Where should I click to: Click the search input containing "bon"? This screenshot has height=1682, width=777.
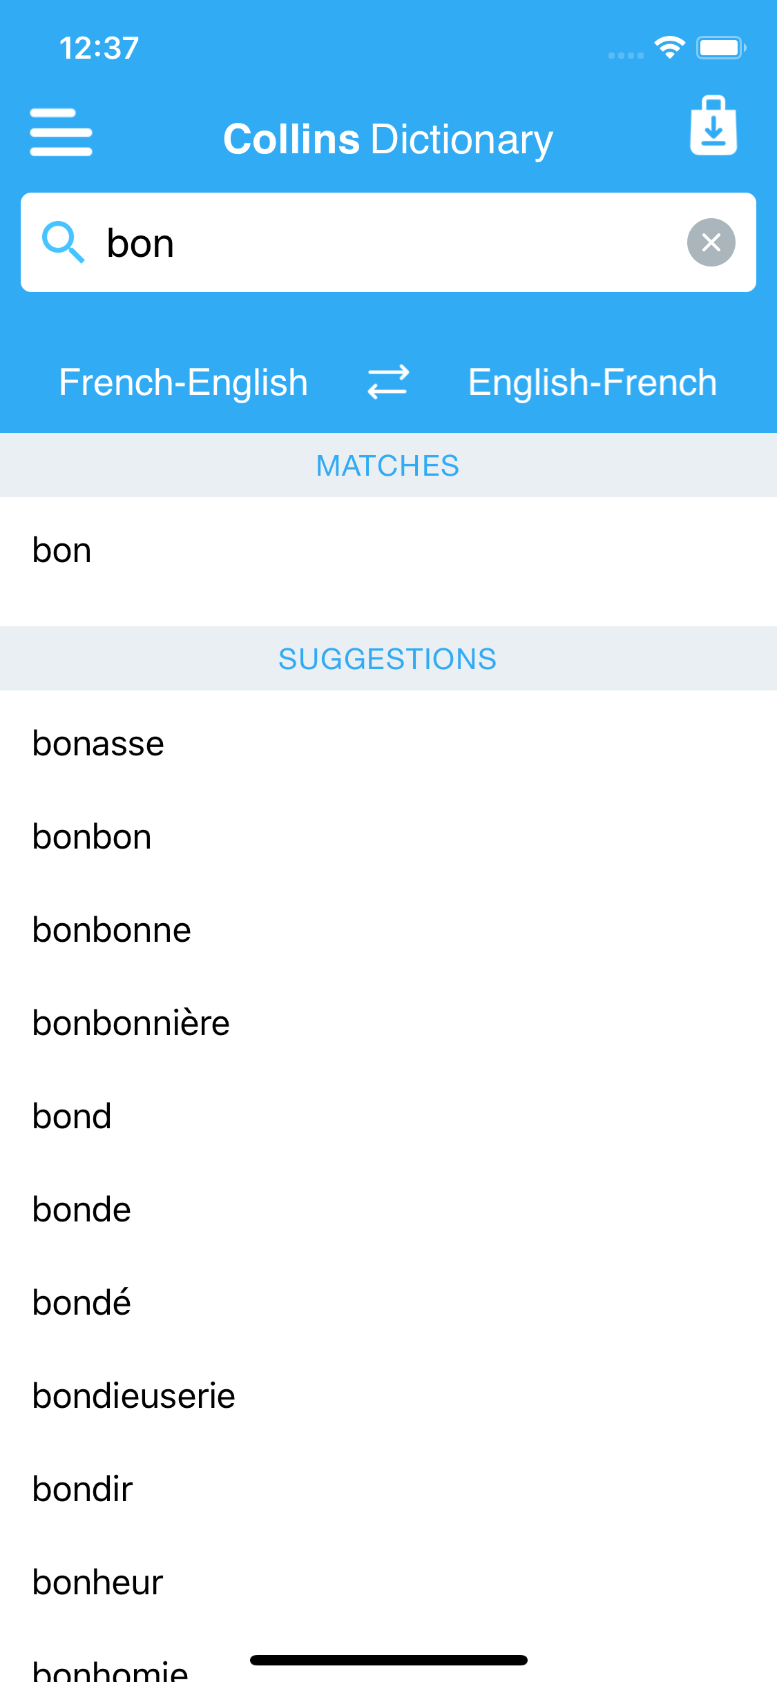click(x=387, y=242)
